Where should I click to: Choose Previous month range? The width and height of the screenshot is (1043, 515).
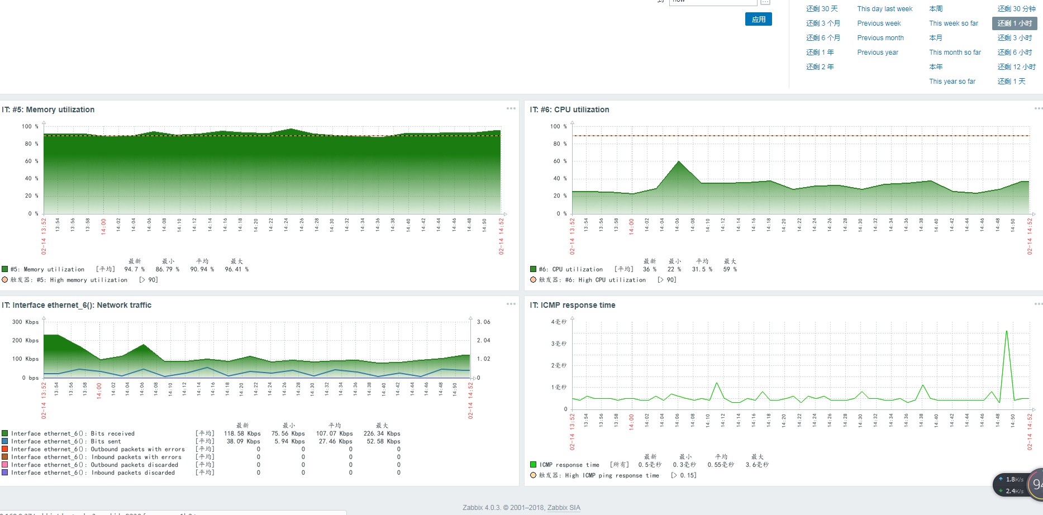click(x=880, y=38)
